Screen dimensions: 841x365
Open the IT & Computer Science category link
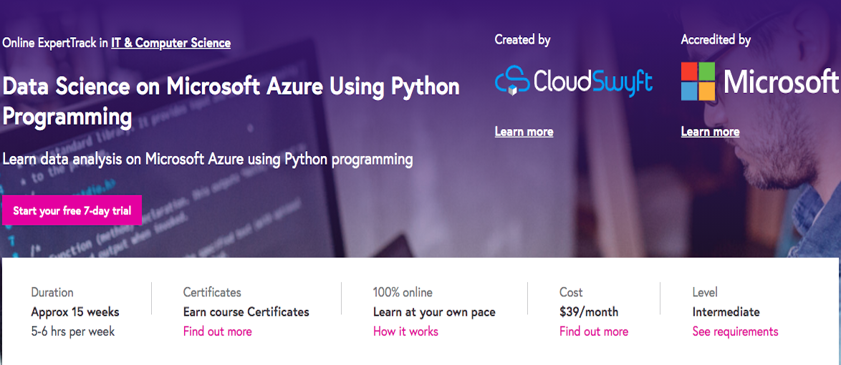170,43
